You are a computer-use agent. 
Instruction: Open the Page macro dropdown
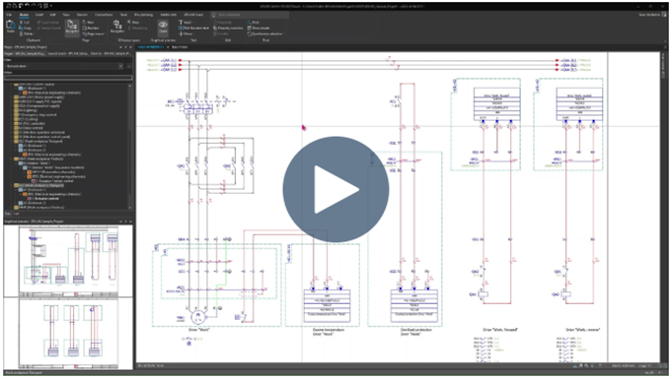click(94, 33)
